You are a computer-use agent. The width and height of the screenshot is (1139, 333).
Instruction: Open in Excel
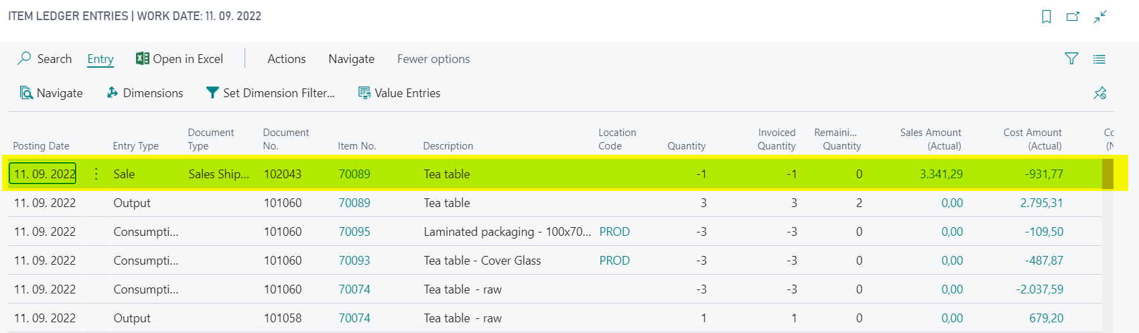pyautogui.click(x=180, y=59)
